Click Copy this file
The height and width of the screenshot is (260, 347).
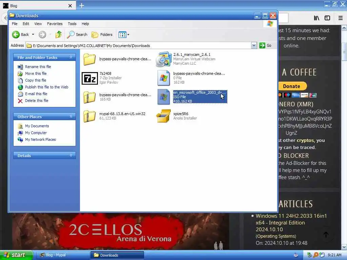(x=35, y=80)
